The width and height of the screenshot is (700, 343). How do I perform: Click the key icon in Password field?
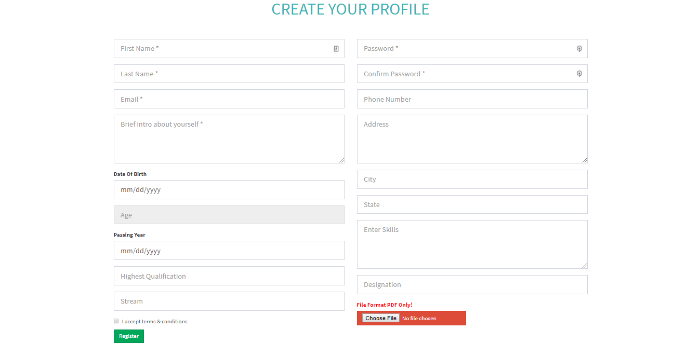[x=579, y=49]
